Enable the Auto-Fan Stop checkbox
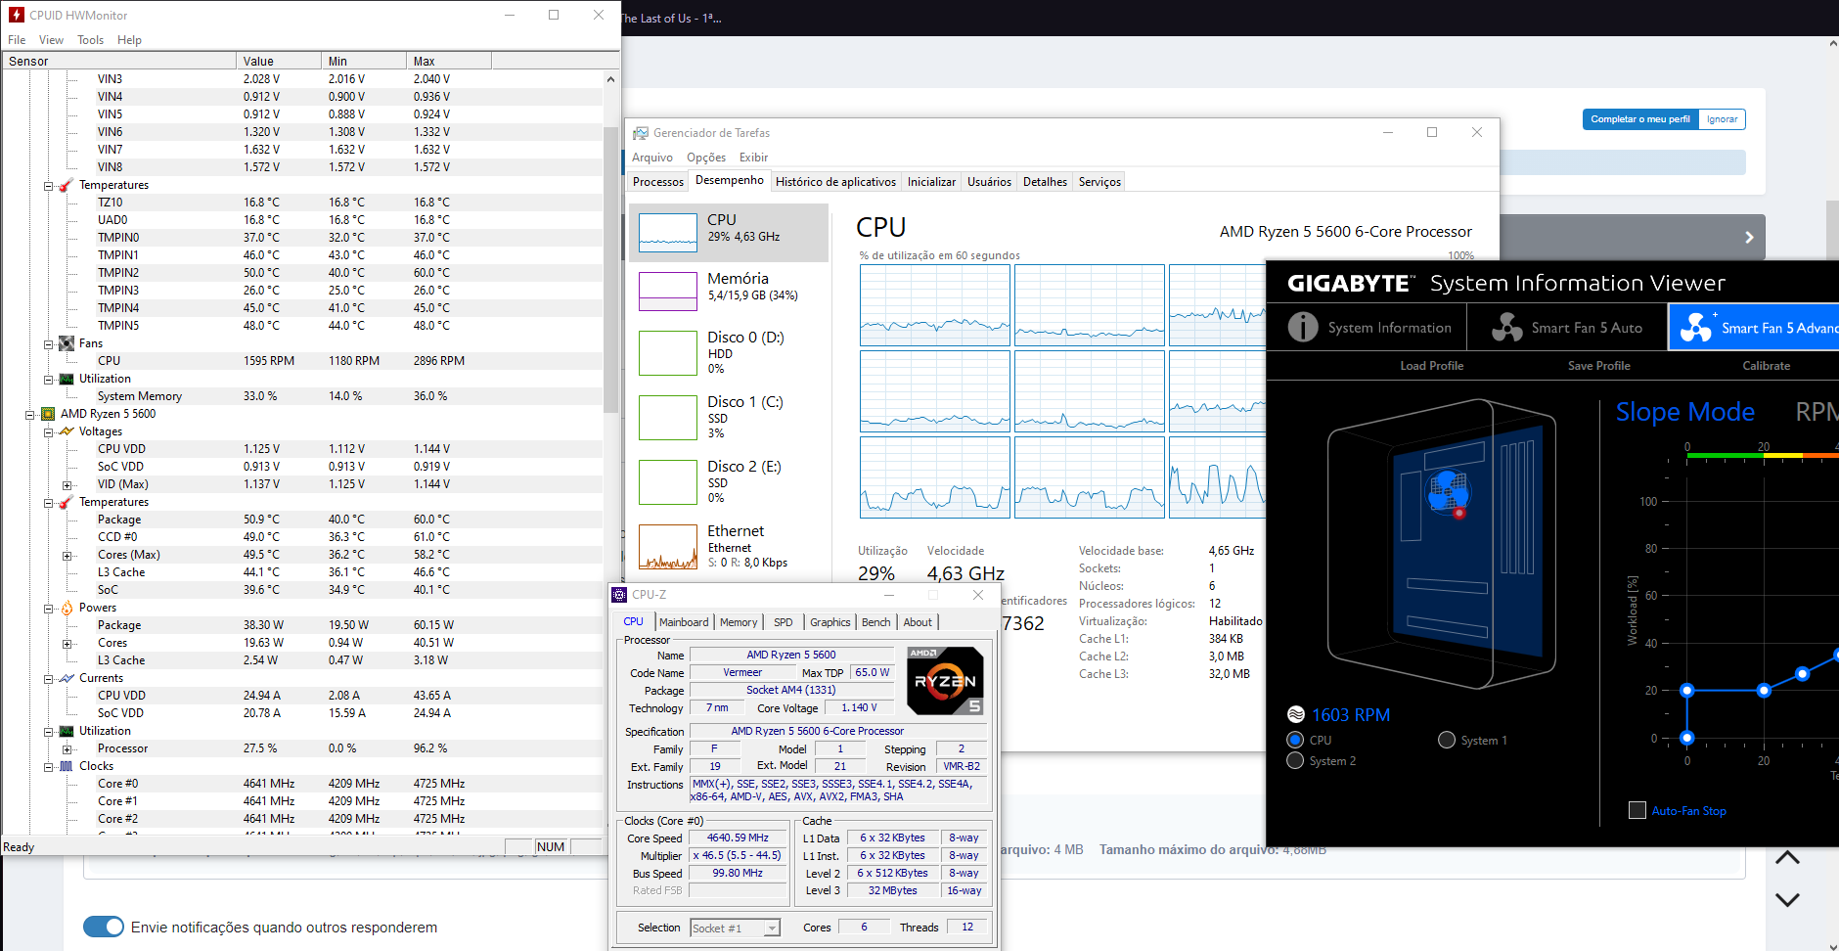Viewport: 1839px width, 951px height. pos(1637,810)
